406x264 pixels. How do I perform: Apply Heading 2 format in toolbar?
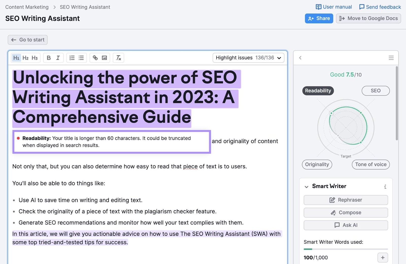pyautogui.click(x=25, y=58)
